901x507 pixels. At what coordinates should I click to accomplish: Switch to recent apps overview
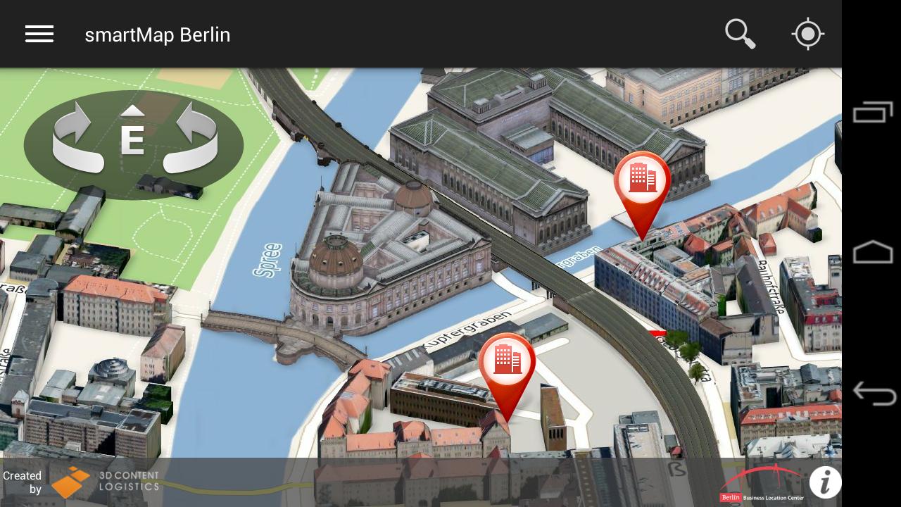(x=872, y=111)
